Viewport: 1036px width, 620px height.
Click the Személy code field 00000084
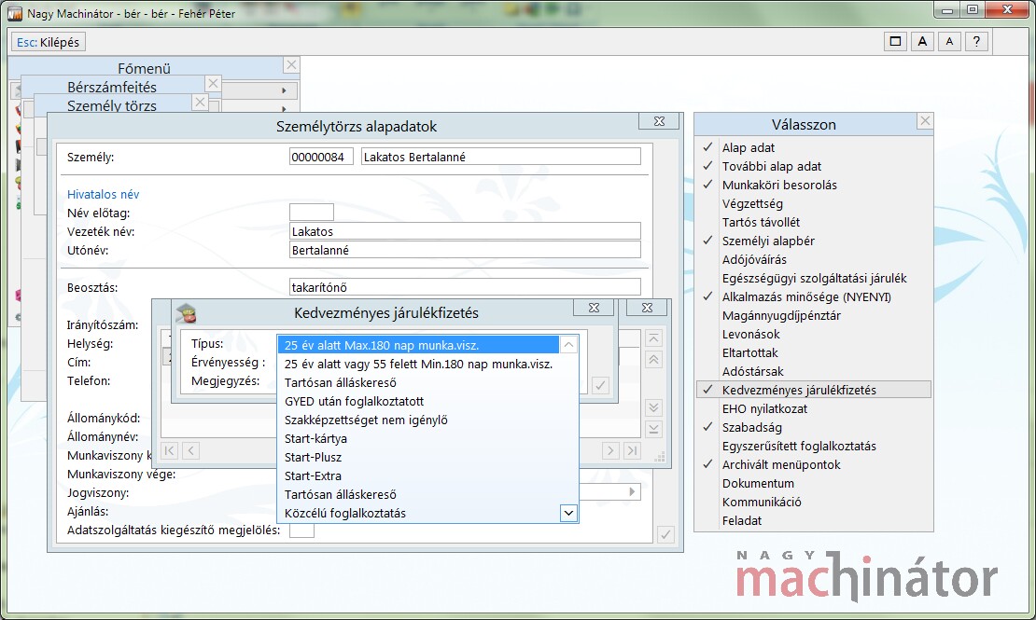[321, 158]
